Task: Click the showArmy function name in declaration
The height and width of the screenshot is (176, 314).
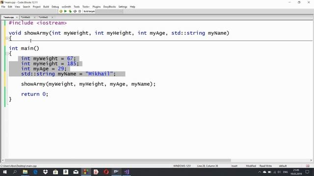Action: [x=36, y=33]
